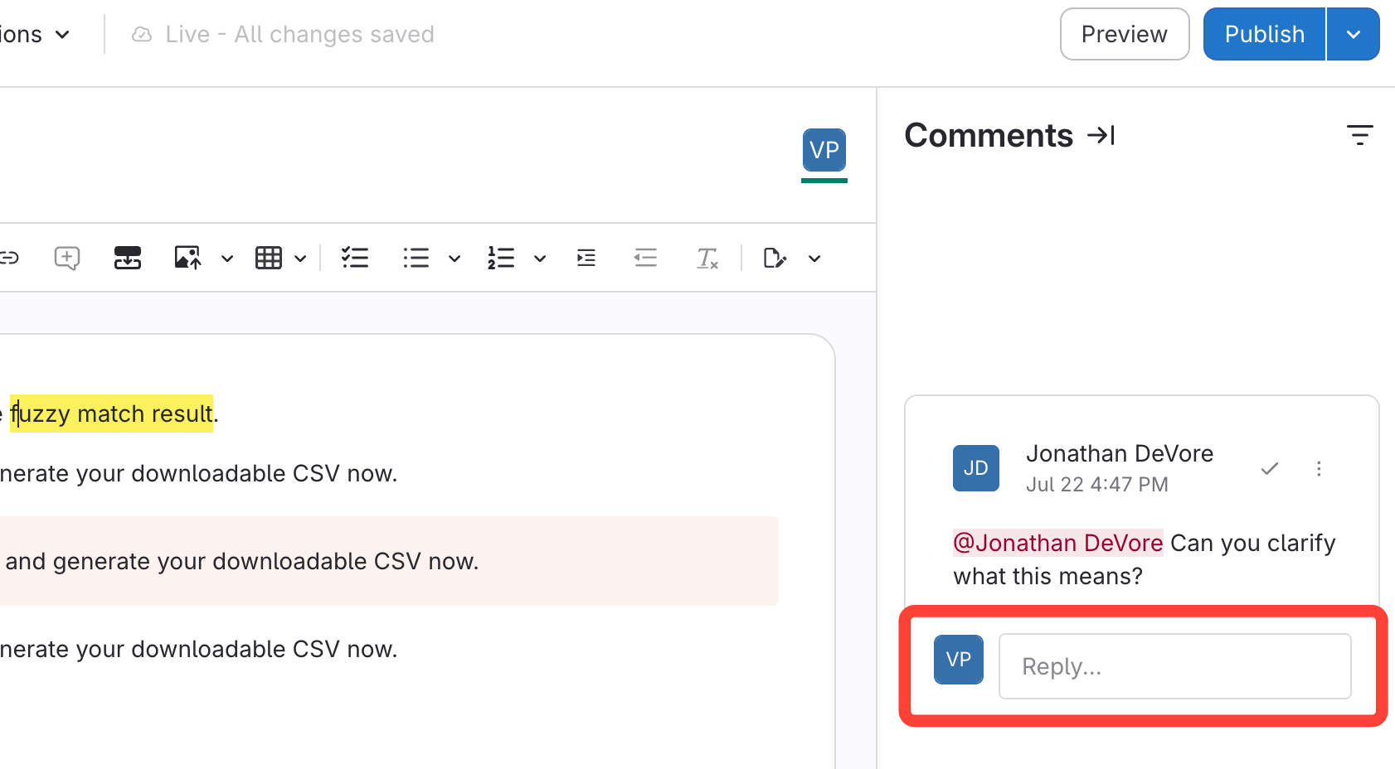
Task: Collapse the Comments panel
Action: click(1101, 135)
